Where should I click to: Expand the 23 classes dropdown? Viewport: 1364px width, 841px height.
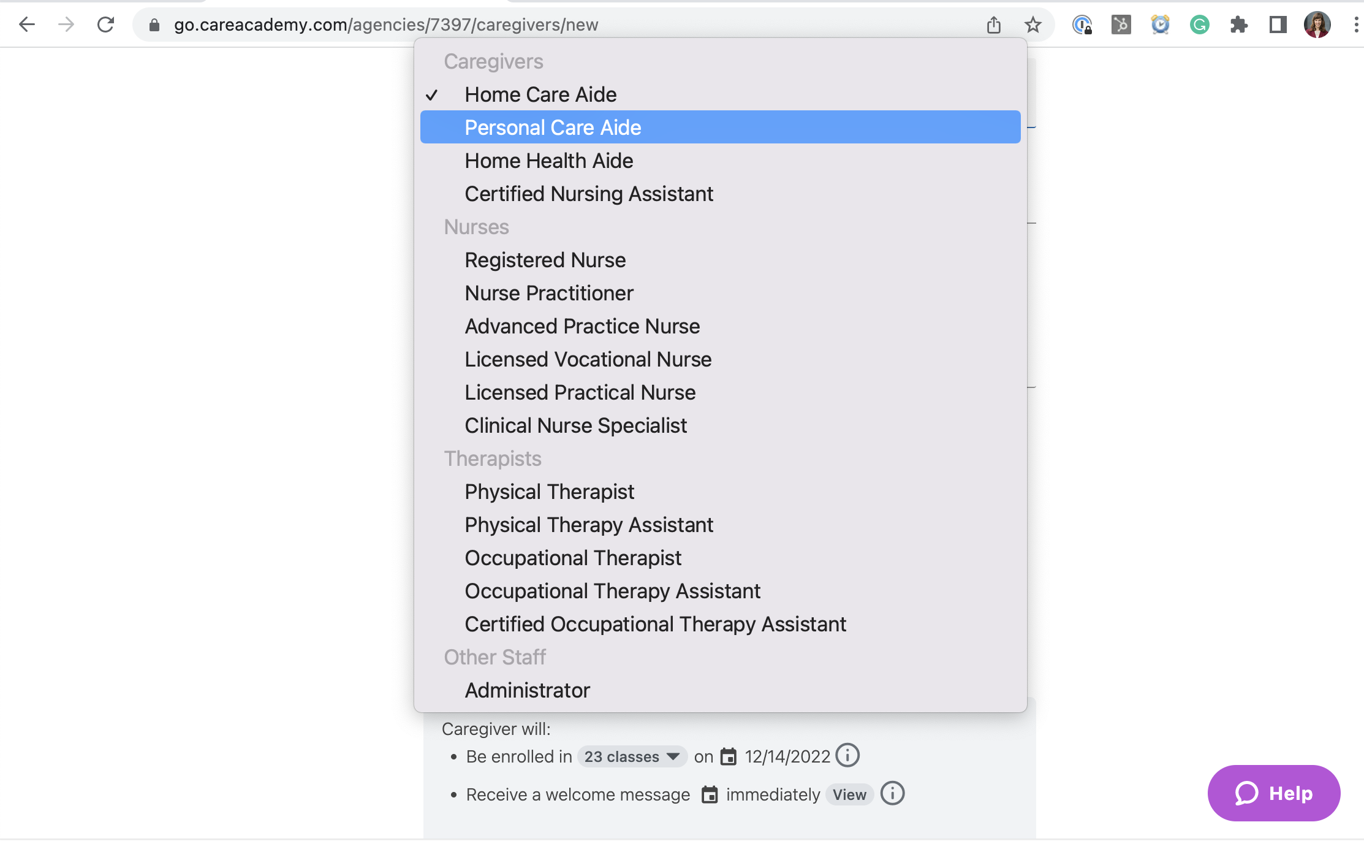pyautogui.click(x=632, y=757)
